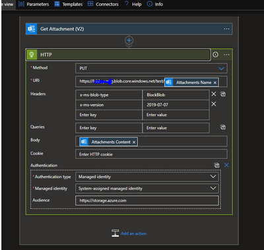This screenshot has width=264, height=250.
Task: Click Outlook icon in Attachments Name token
Action: click(169, 82)
